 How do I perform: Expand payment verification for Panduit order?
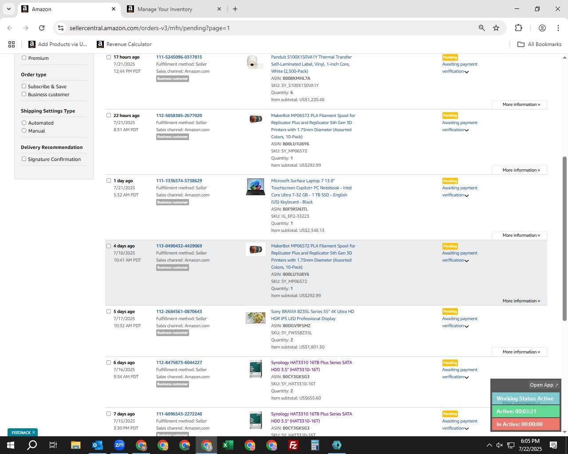tap(466, 72)
